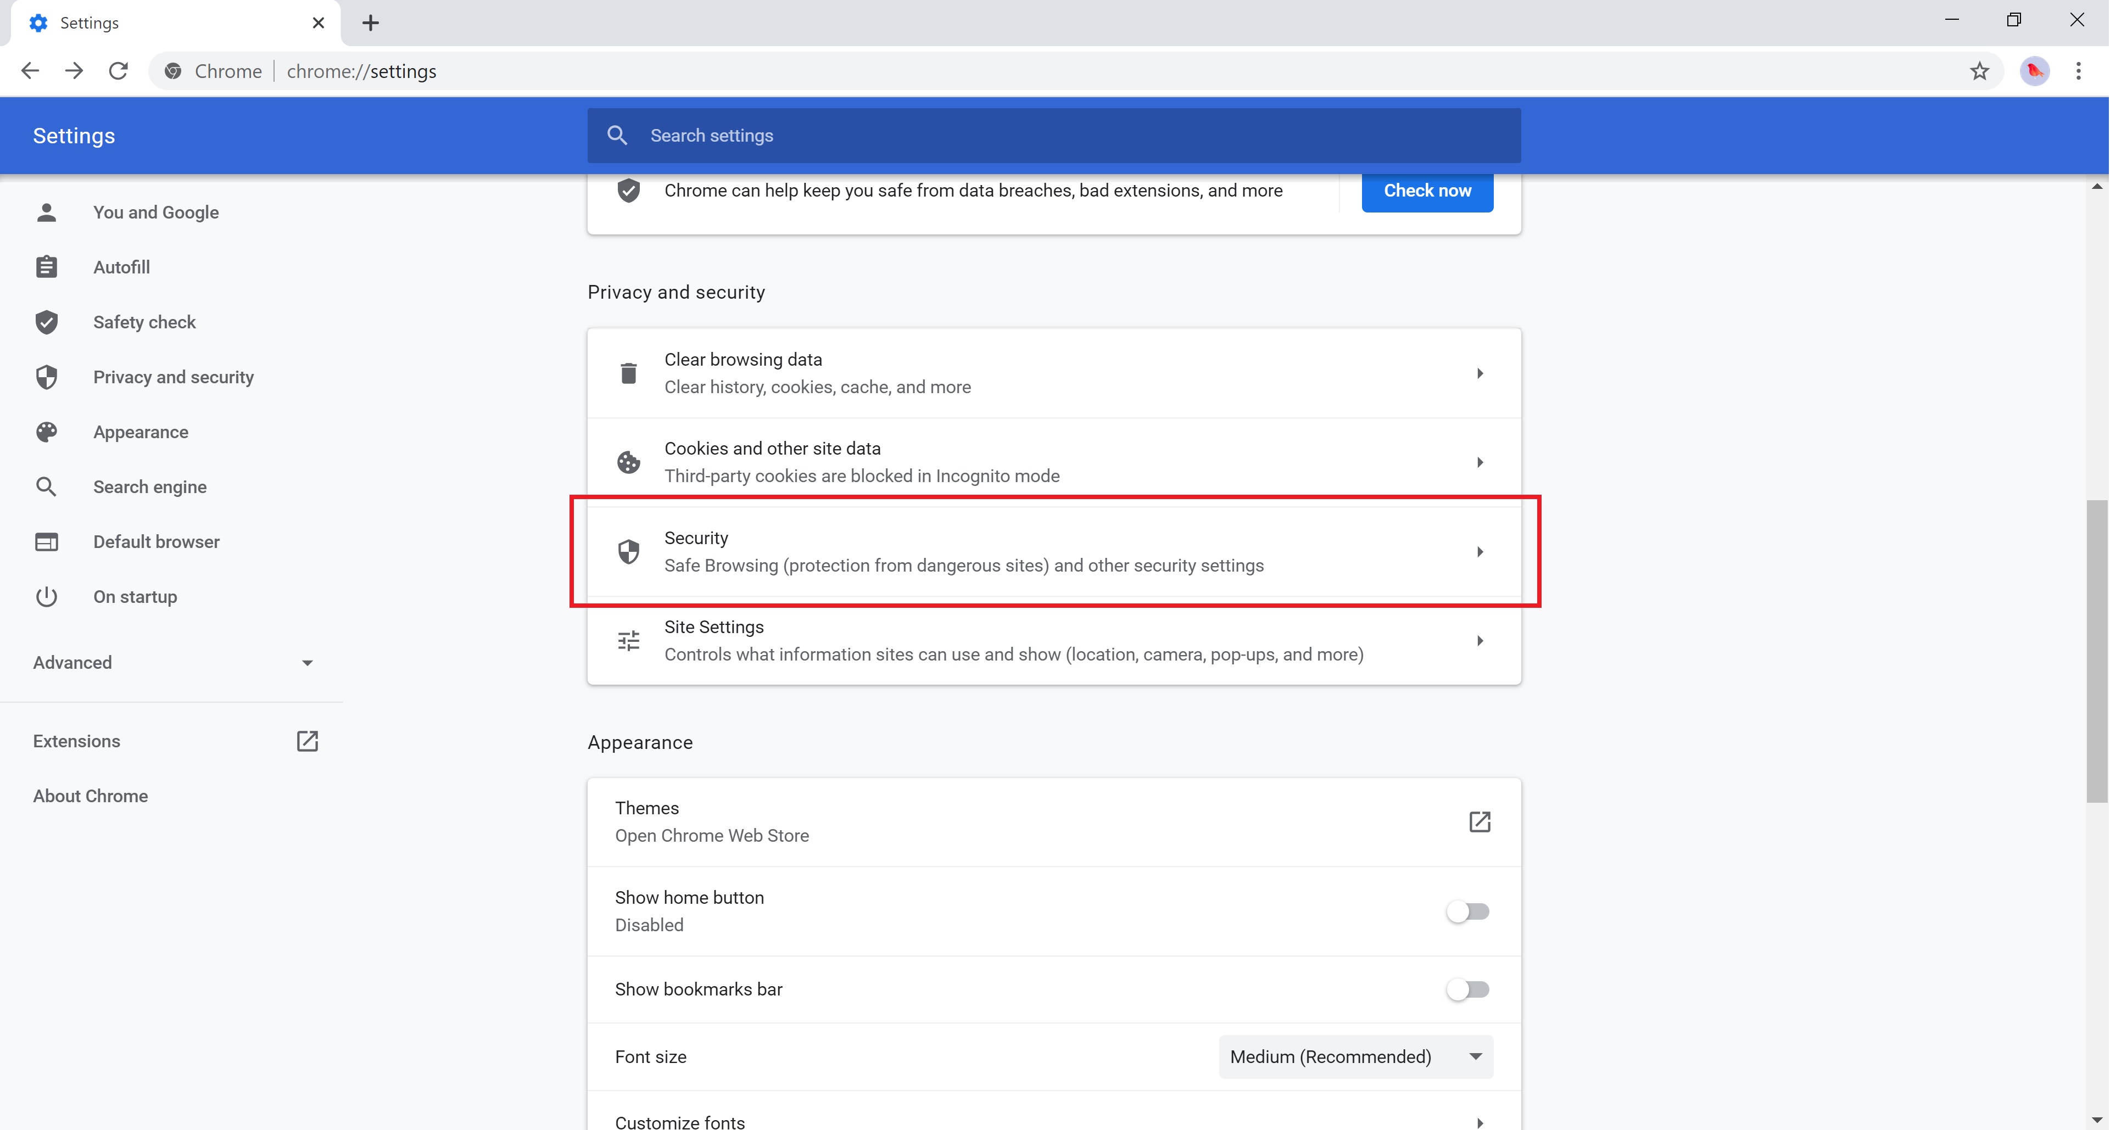Click the Customize fonts label

680,1123
